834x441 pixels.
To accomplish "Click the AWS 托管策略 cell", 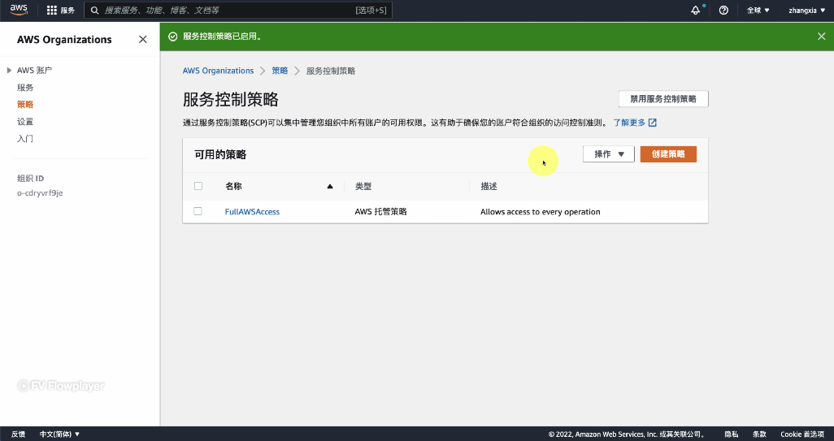I will pyautogui.click(x=381, y=211).
